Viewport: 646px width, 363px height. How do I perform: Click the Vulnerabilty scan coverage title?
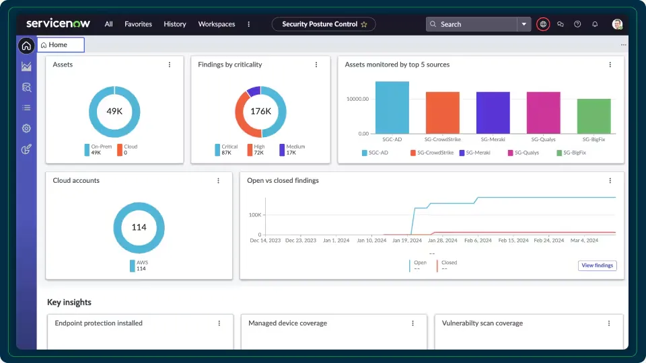[482, 323]
